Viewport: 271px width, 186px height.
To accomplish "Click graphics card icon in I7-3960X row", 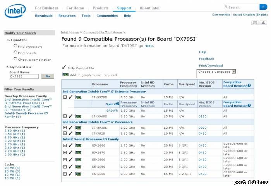I will click(78, 116).
